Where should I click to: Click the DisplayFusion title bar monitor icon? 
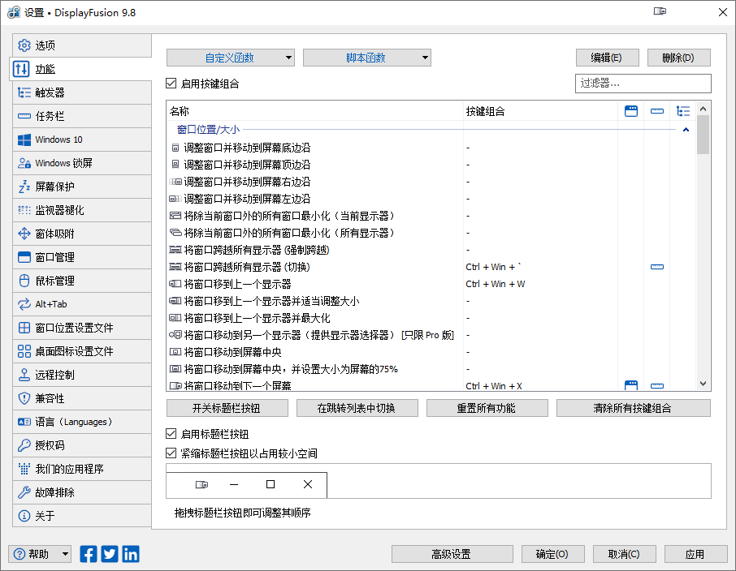click(660, 11)
